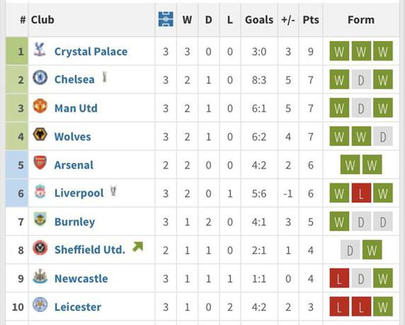Click the Burnley club crest icon
The width and height of the screenshot is (405, 325).
point(40,220)
